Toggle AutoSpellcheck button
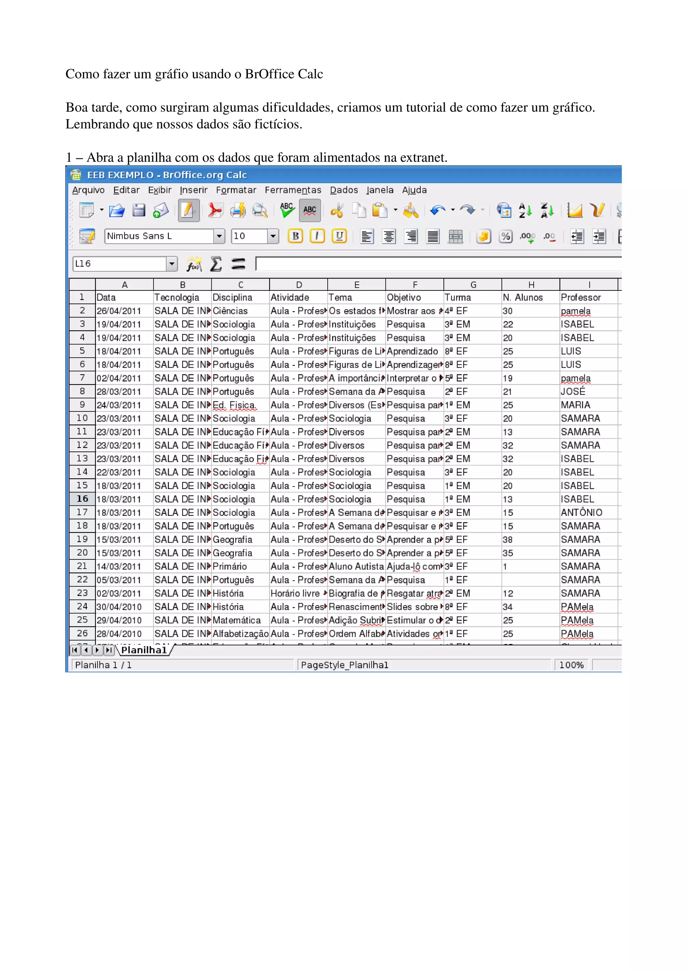Viewport: 687px width, 972px height. pos(309,210)
